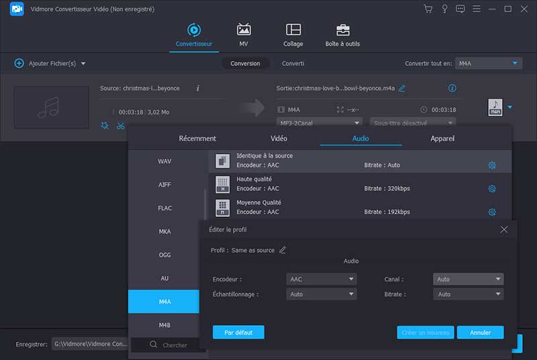Select OGG in the format list
Screen dimensions: 537x360
[x=164, y=255]
